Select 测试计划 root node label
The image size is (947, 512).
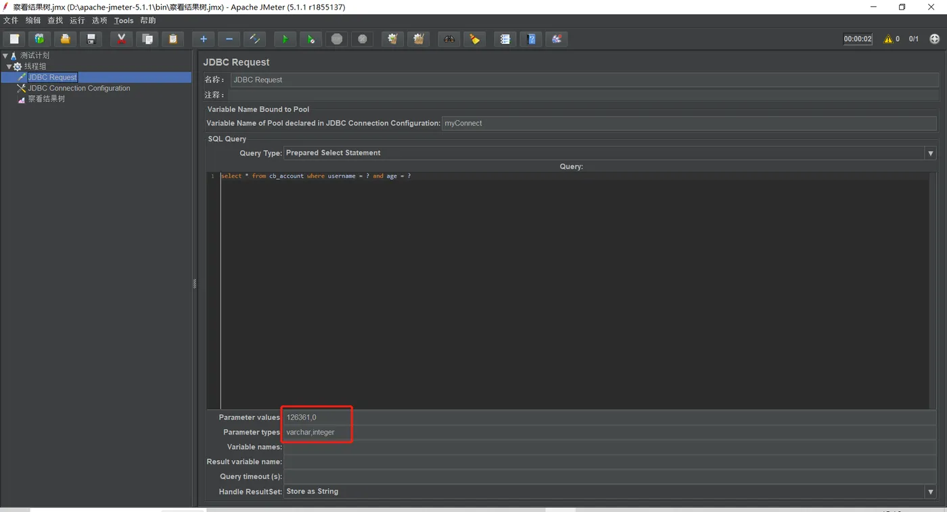pyautogui.click(x=34, y=56)
